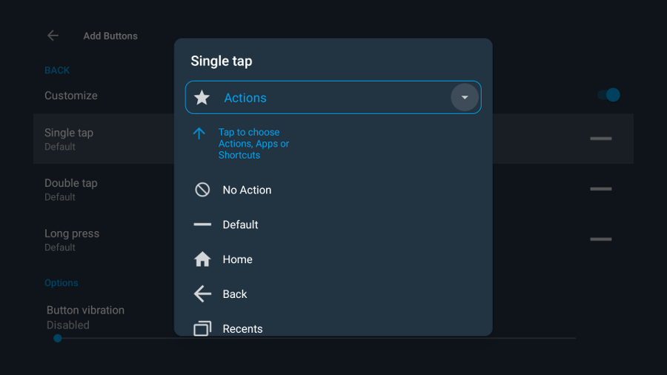This screenshot has width=667, height=375.
Task: Click the No Action prohibited circle icon
Action: click(202, 190)
